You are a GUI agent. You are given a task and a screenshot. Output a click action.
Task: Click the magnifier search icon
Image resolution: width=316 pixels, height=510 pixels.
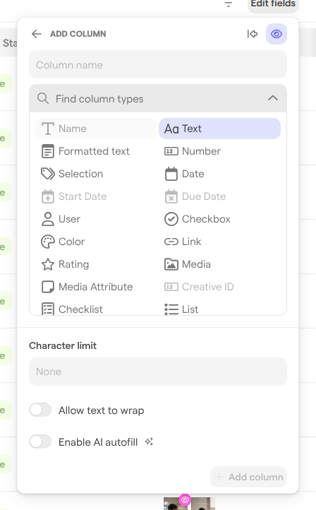point(43,98)
